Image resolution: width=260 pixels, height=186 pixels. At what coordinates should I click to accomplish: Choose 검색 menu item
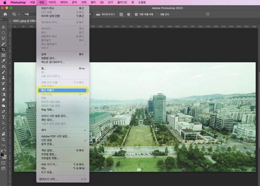point(63,54)
